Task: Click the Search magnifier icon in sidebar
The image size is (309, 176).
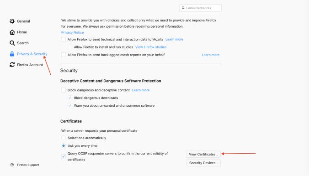Action: click(x=12, y=43)
